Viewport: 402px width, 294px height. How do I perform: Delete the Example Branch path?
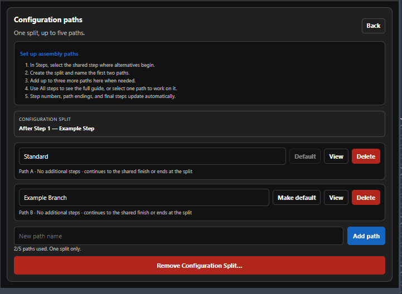click(366, 198)
